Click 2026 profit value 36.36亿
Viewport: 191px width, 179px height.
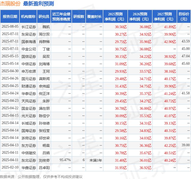point(145,146)
